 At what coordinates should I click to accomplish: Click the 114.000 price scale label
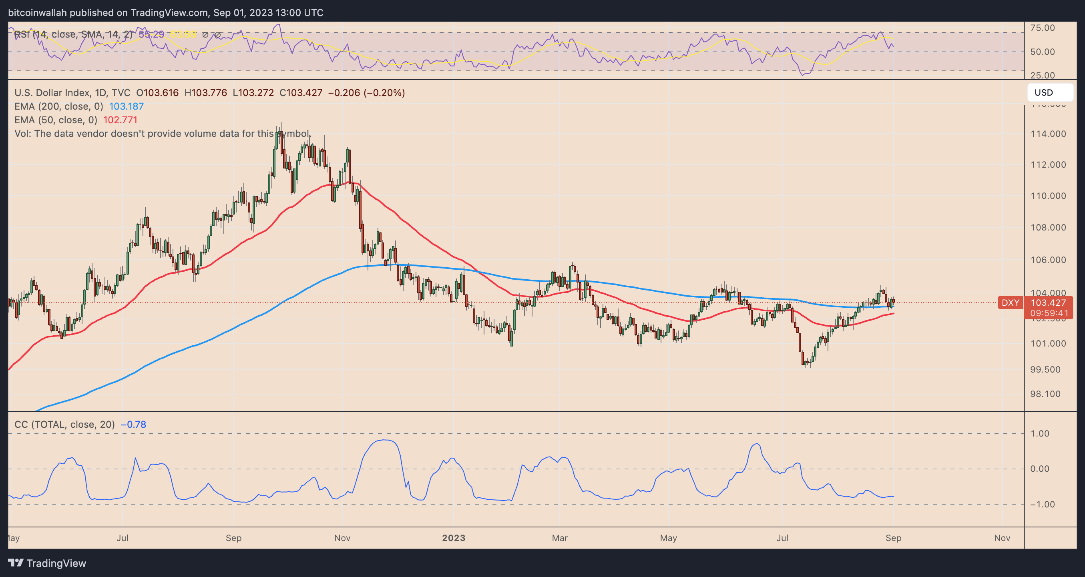1048,134
